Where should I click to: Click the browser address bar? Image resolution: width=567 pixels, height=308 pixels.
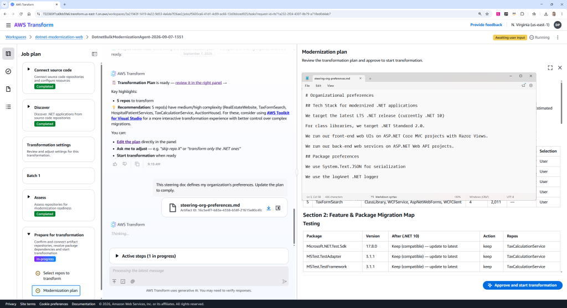[x=253, y=14]
